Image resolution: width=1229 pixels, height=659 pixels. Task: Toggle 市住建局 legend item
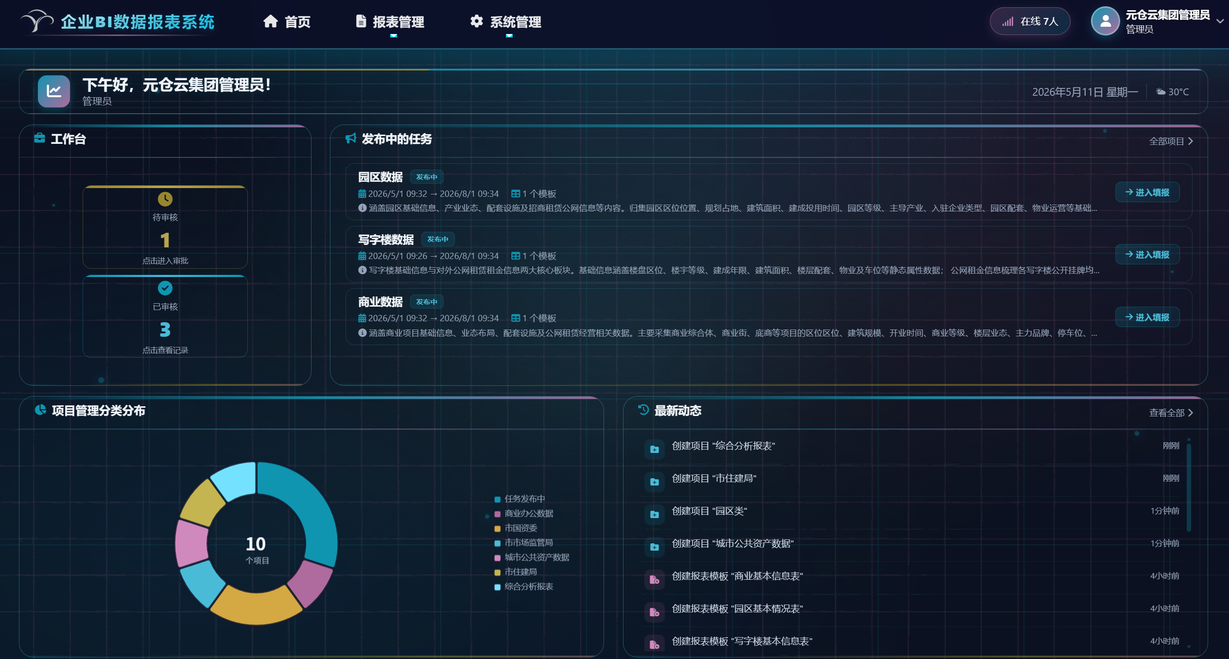[516, 572]
